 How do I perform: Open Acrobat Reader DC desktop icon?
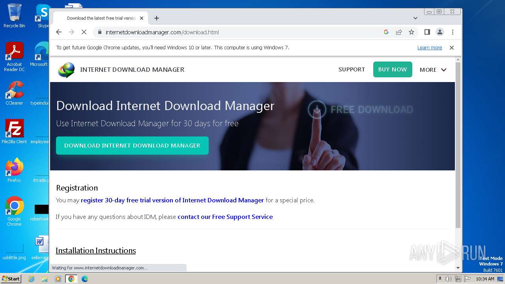pyautogui.click(x=14, y=57)
